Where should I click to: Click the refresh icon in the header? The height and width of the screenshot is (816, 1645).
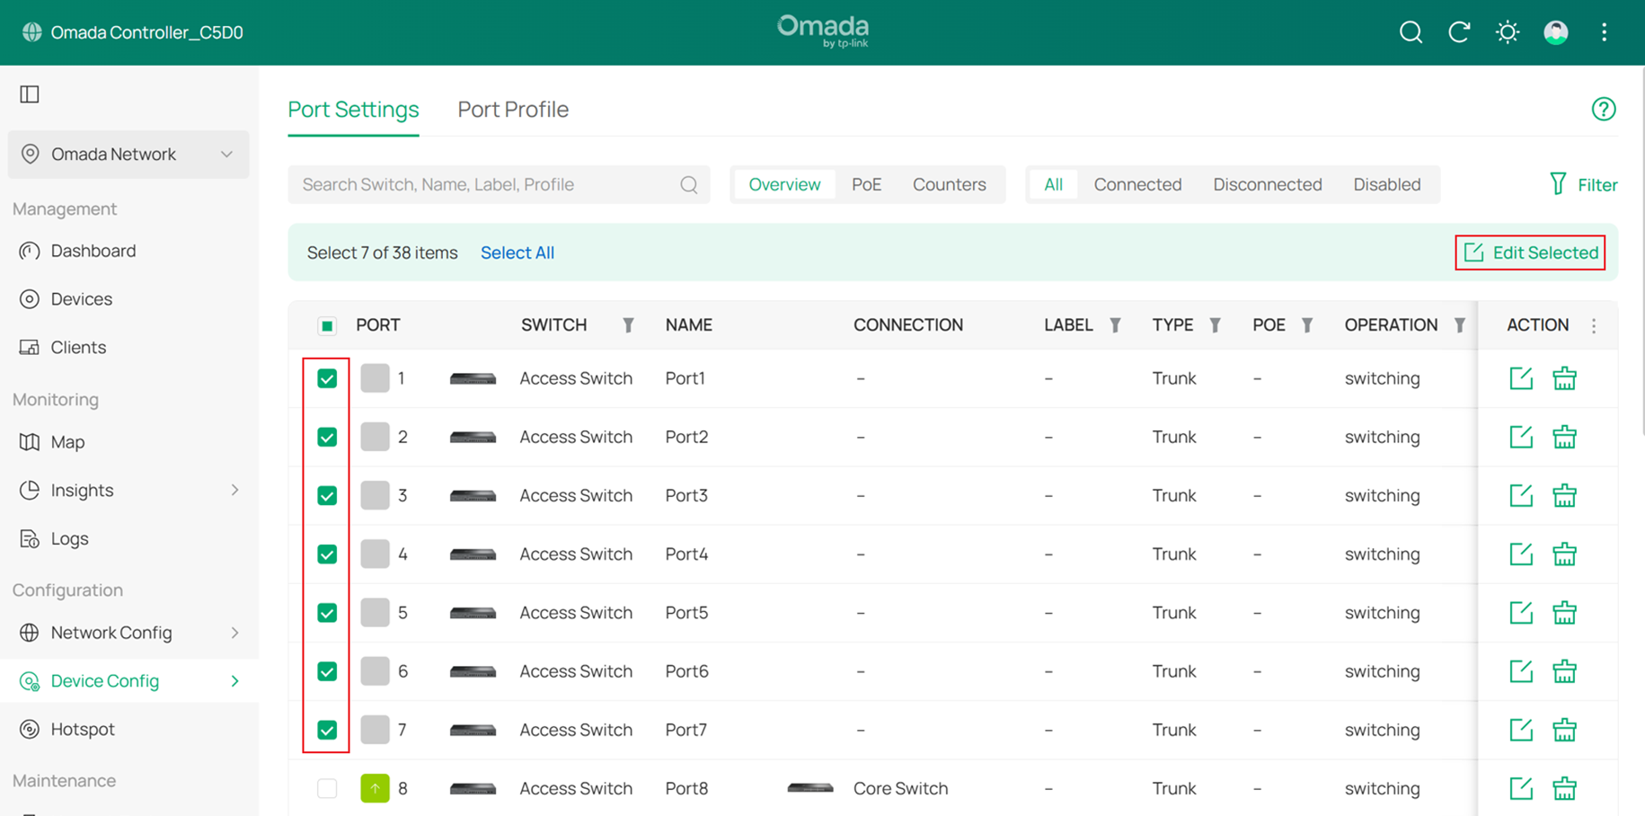coord(1459,31)
